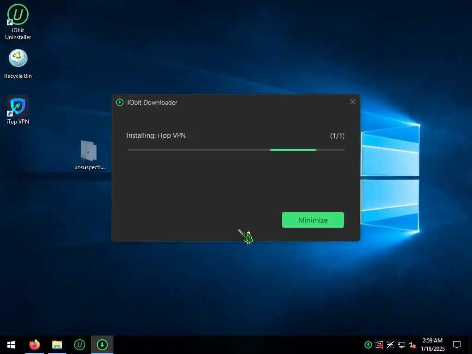Click the asterisk-shaped tray icon
The height and width of the screenshot is (354, 472).
(390, 345)
